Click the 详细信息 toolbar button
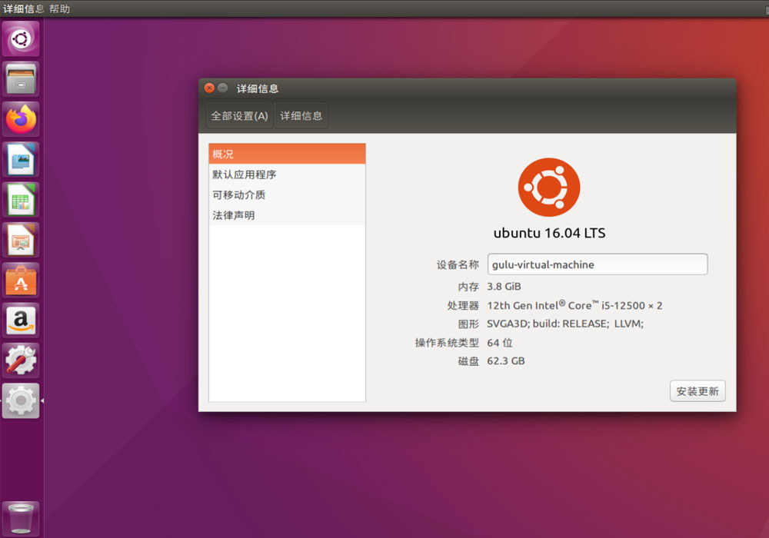The image size is (769, 538). [x=301, y=115]
